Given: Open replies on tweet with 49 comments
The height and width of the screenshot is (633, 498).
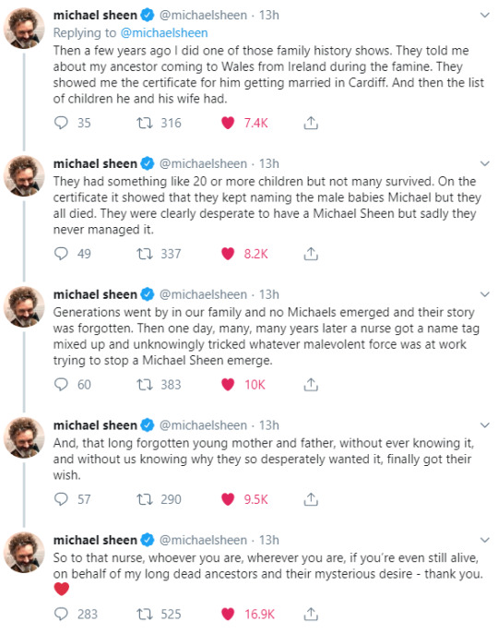Looking at the screenshot, I should [x=61, y=254].
